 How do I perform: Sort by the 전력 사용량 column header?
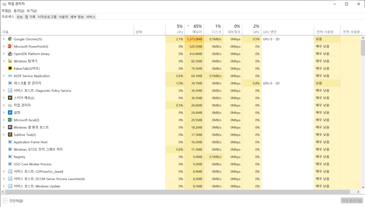(x=327, y=29)
